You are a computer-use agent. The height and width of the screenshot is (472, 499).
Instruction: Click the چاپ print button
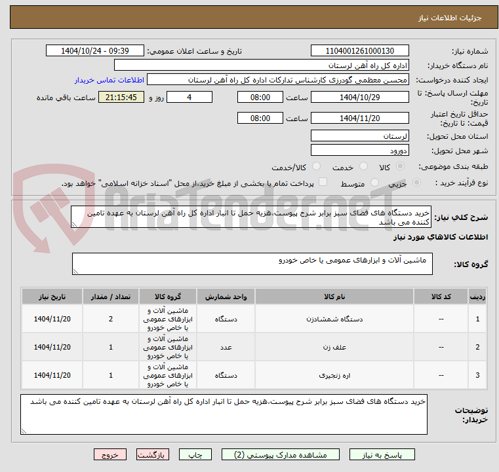coord(195,455)
